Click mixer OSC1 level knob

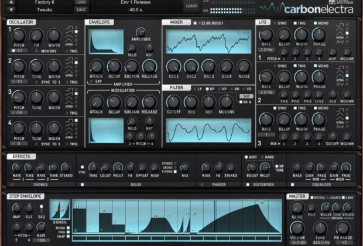tap(173, 67)
